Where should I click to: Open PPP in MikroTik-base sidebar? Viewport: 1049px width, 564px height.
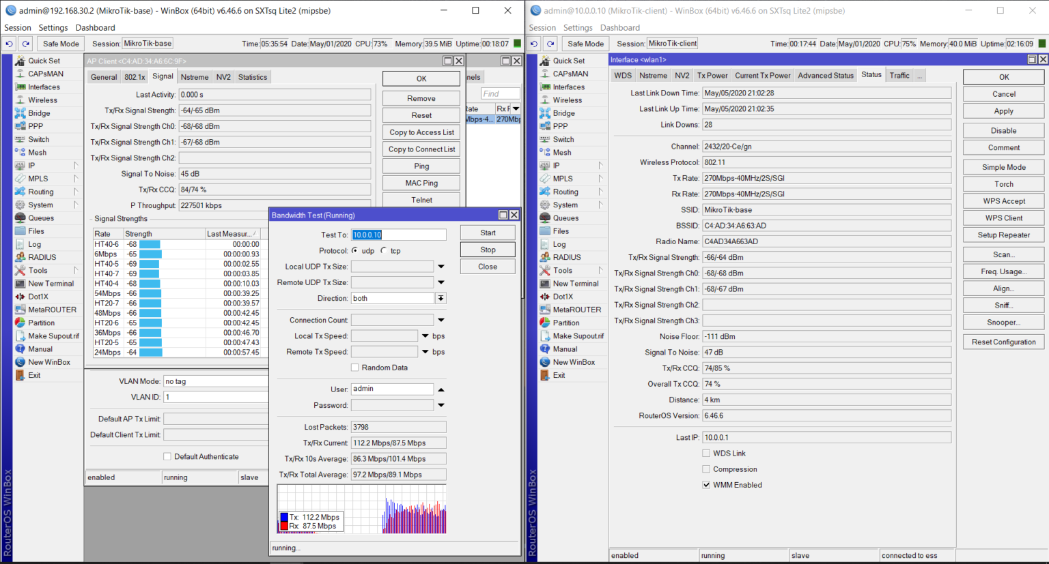pyautogui.click(x=36, y=126)
